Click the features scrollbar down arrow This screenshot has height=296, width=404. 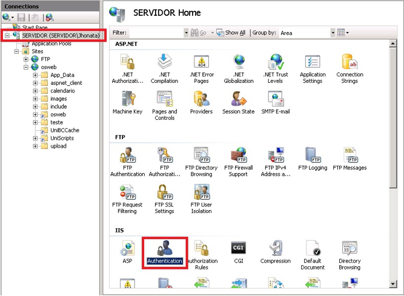click(392, 284)
